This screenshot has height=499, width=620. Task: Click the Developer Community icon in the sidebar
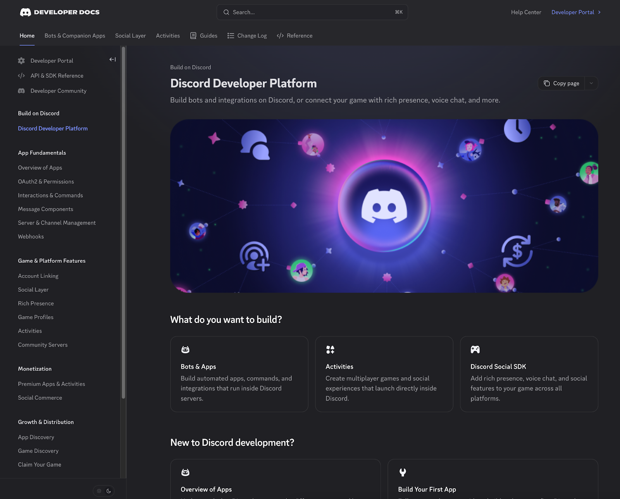click(21, 91)
